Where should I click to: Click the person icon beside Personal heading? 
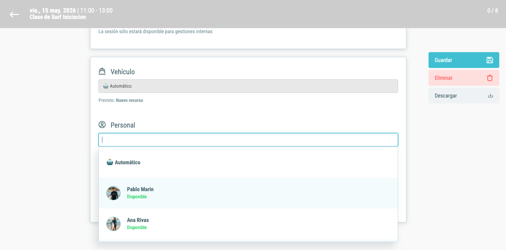[x=102, y=125]
